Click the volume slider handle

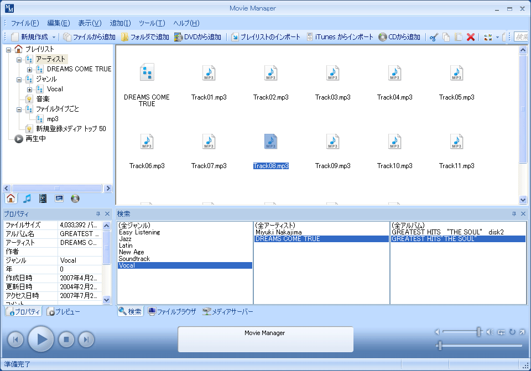pos(478,332)
